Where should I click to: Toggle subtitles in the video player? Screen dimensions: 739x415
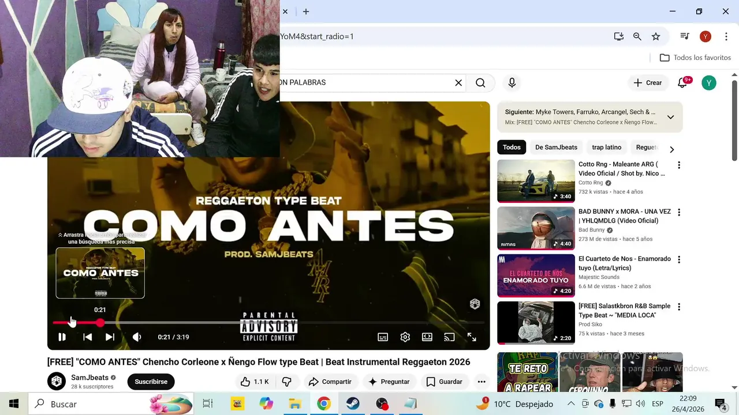(383, 337)
